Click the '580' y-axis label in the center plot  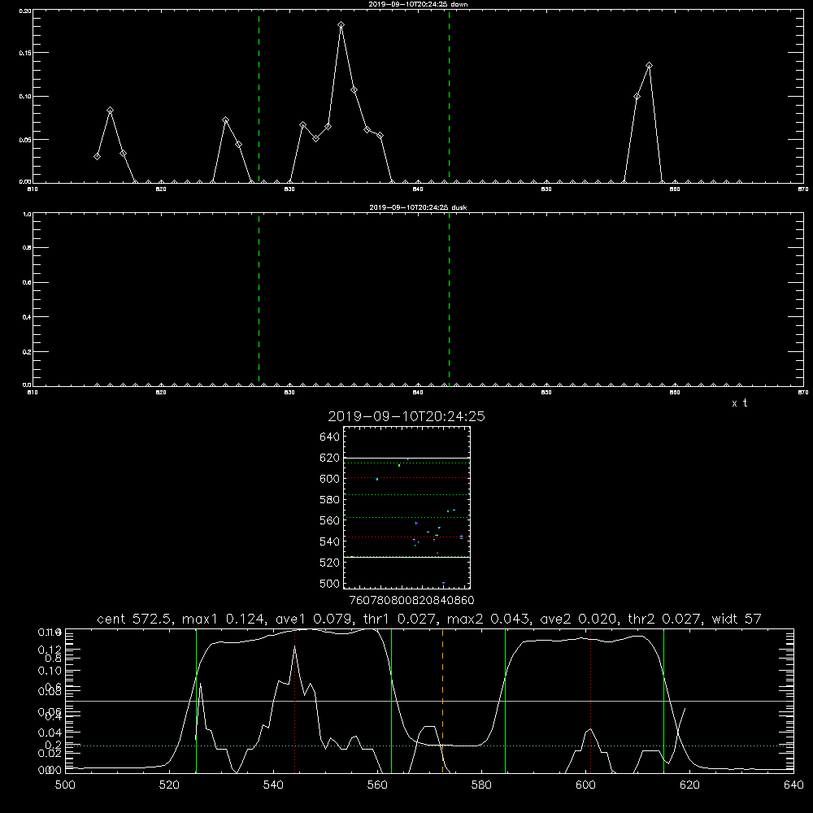[x=330, y=500]
